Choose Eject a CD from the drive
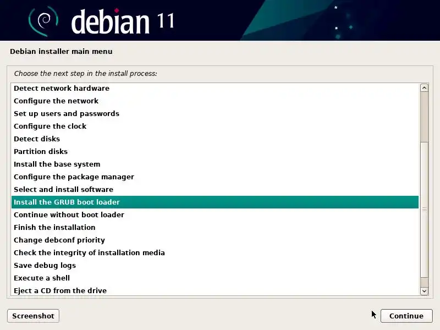Screen dimensions: 440x330 (215, 290)
